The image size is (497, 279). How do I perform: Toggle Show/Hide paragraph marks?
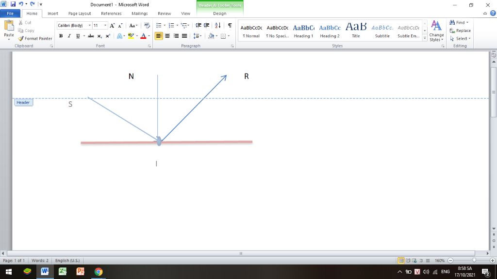[x=230, y=25]
